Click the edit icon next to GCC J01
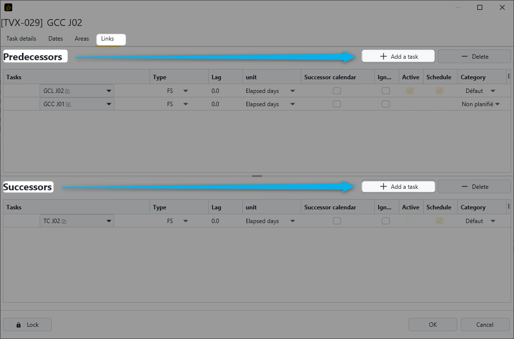 68,104
